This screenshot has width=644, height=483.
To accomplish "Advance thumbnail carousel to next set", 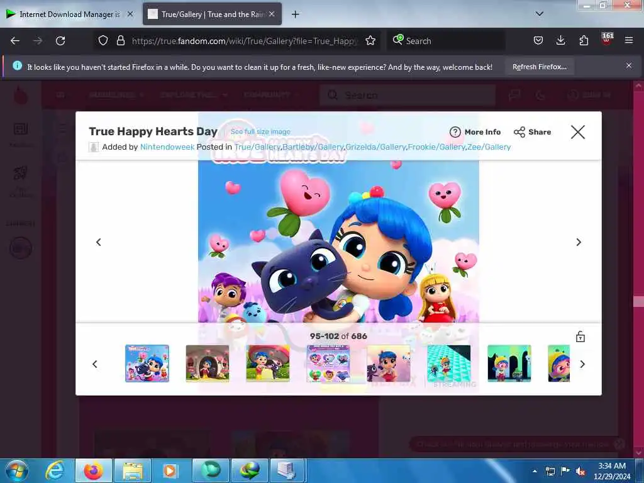I will pos(582,364).
